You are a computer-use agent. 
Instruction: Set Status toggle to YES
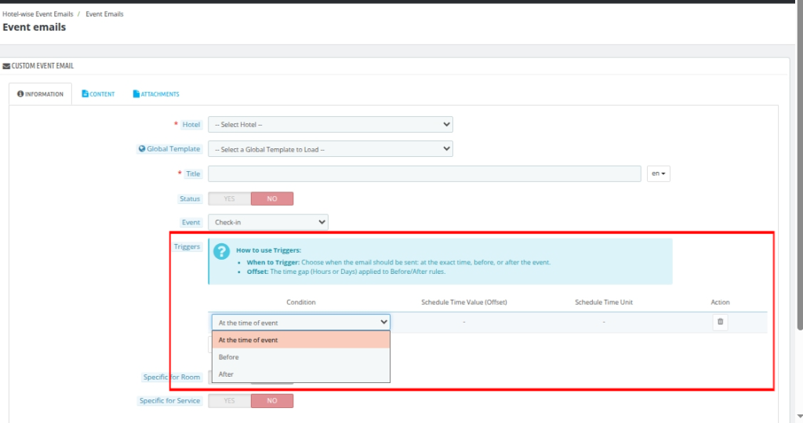point(229,199)
